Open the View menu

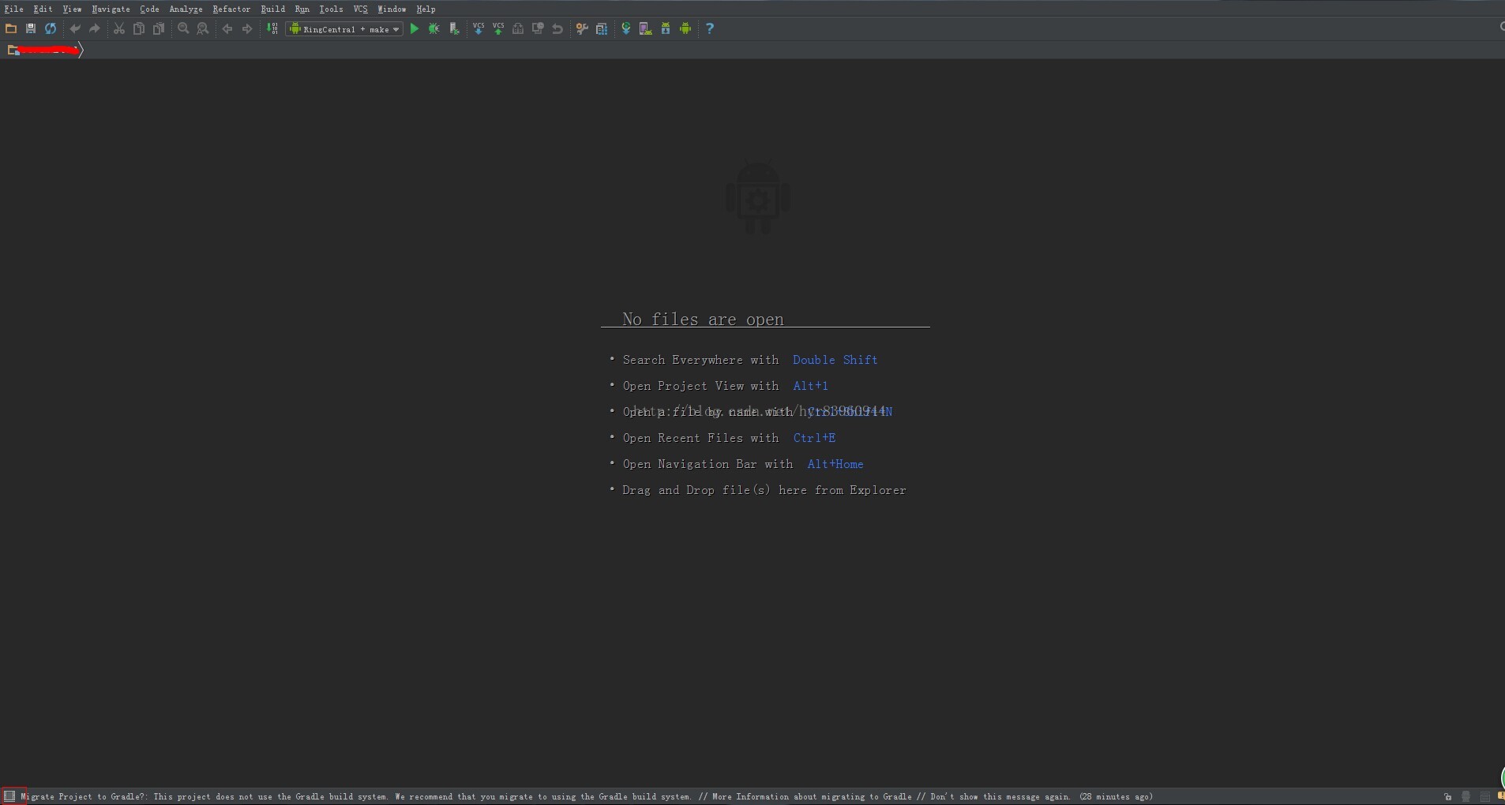click(x=72, y=9)
